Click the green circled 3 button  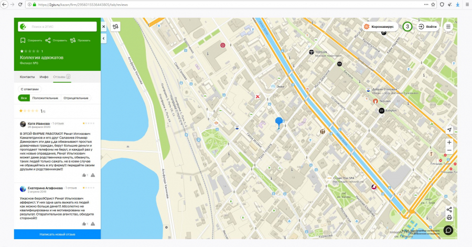coord(407,26)
